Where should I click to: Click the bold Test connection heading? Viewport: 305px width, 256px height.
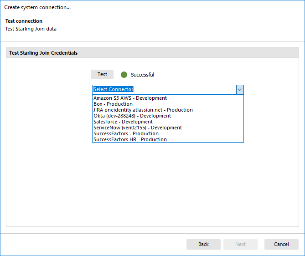24,21
